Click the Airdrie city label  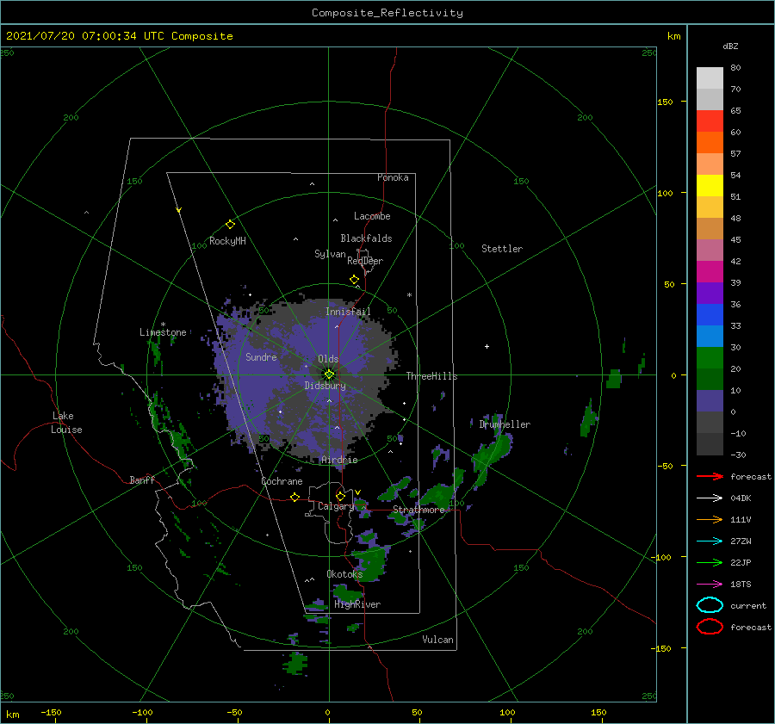(339, 460)
